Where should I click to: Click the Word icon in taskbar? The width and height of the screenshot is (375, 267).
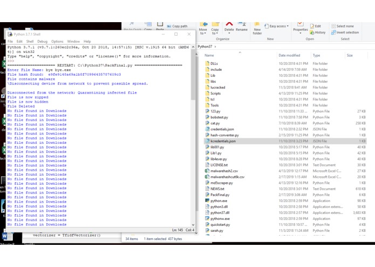click(x=7, y=236)
